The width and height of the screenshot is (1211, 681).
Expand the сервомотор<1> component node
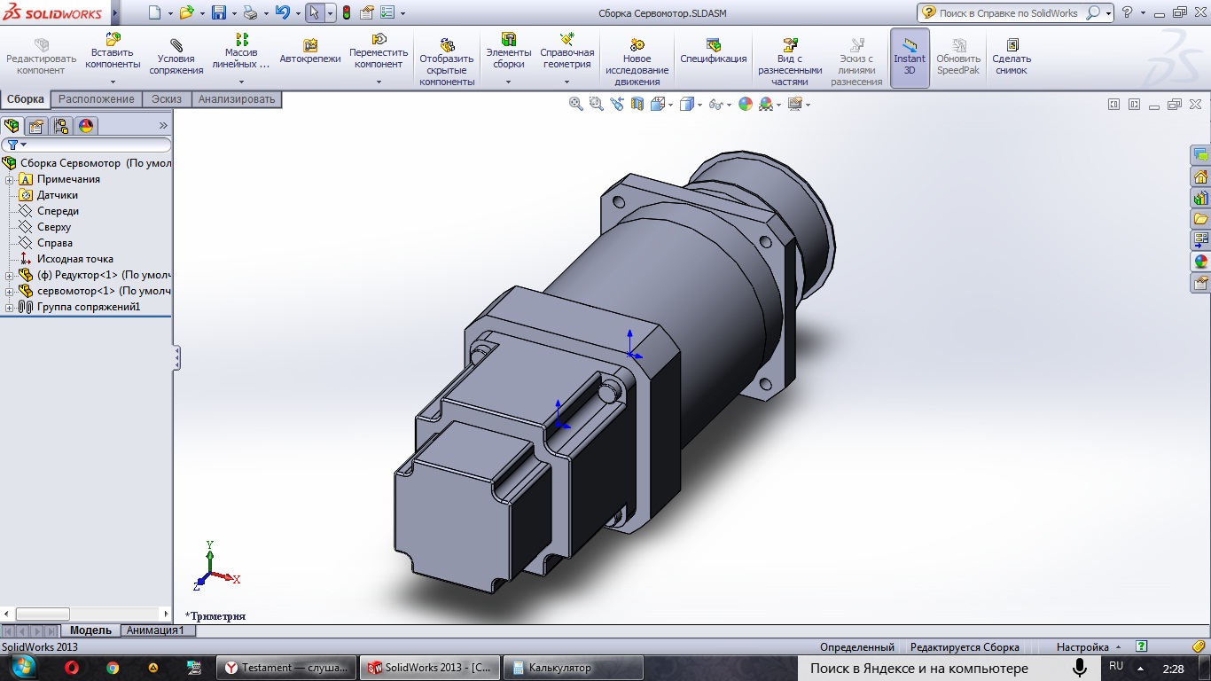click(x=10, y=291)
